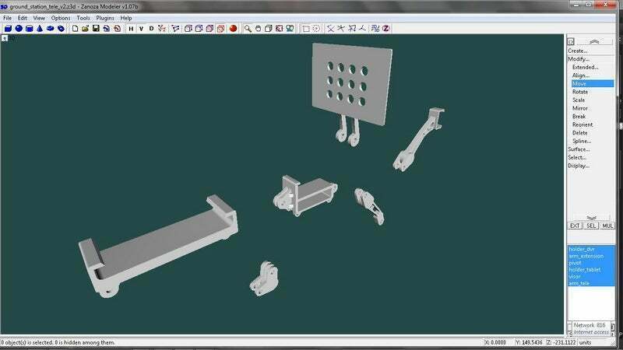This screenshot has width=623, height=350.
Task: Choose the Rotate command in Modify list
Action: click(x=580, y=92)
